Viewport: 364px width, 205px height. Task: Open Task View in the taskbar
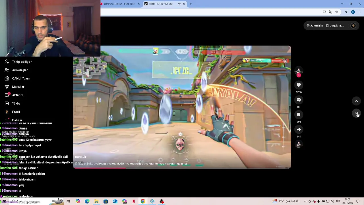(68, 201)
